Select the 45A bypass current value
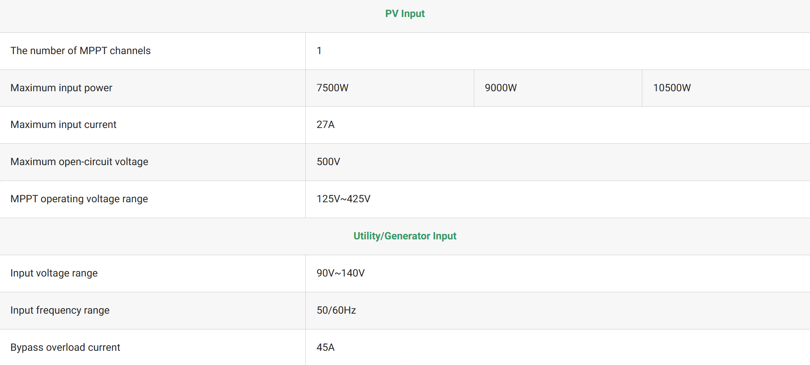Image resolution: width=810 pixels, height=365 pixels. 326,348
